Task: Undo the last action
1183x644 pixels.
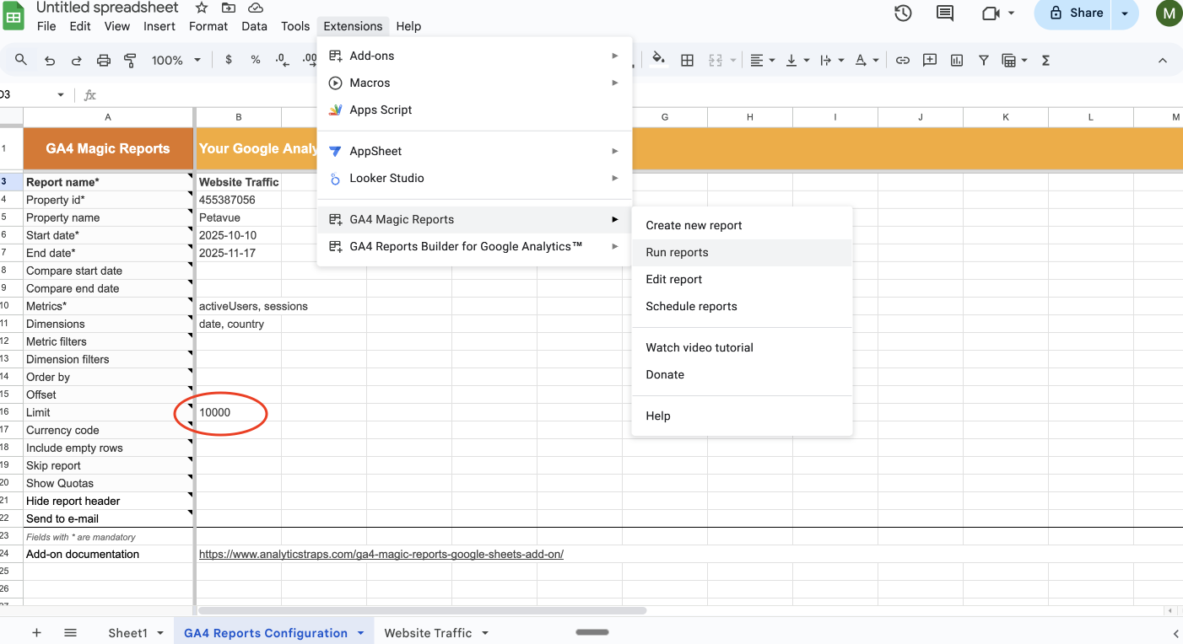Action: coord(50,60)
